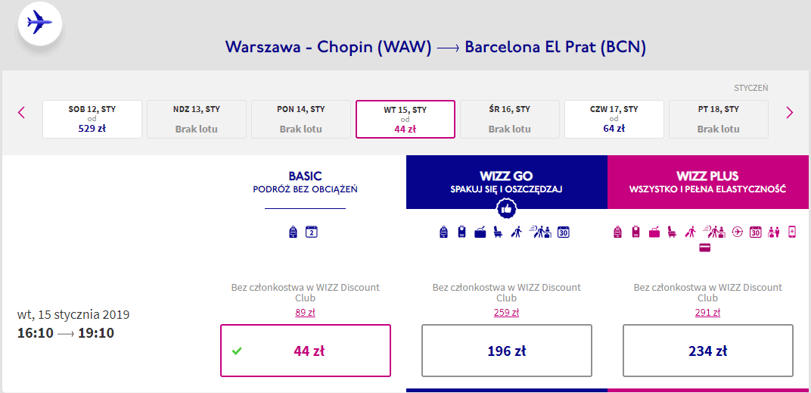This screenshot has height=393, width=811.
Task: Choose the CZW 17, STY date tab
Action: pyautogui.click(x=614, y=119)
